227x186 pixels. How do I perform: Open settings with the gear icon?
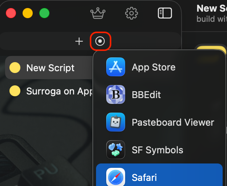click(131, 13)
